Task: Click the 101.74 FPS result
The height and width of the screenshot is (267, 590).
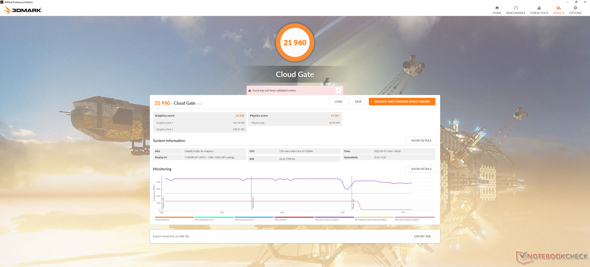Action: tap(239, 123)
